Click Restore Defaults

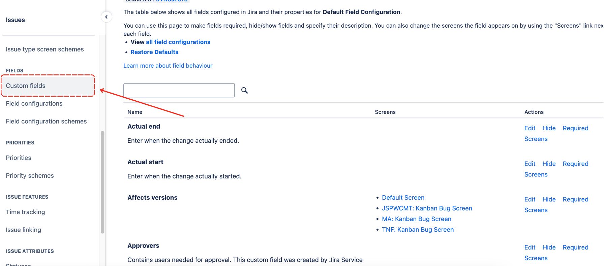point(154,52)
